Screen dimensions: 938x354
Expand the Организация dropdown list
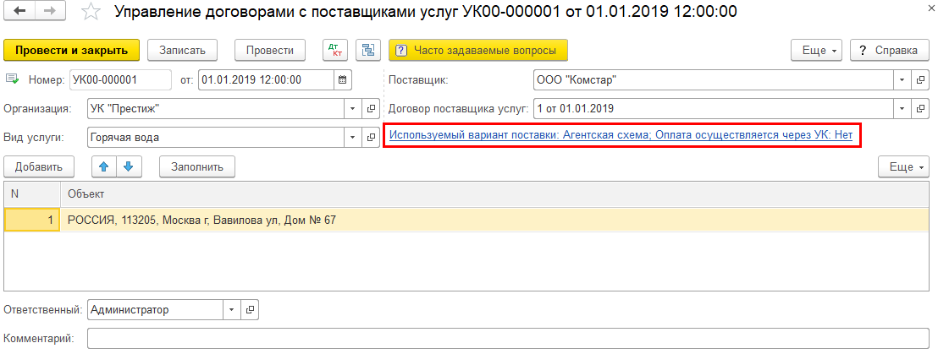(354, 109)
